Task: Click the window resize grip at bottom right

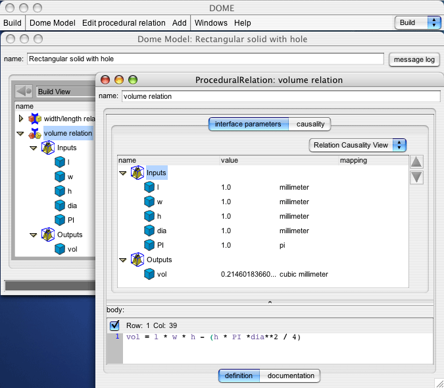Action: pyautogui.click(x=439, y=383)
